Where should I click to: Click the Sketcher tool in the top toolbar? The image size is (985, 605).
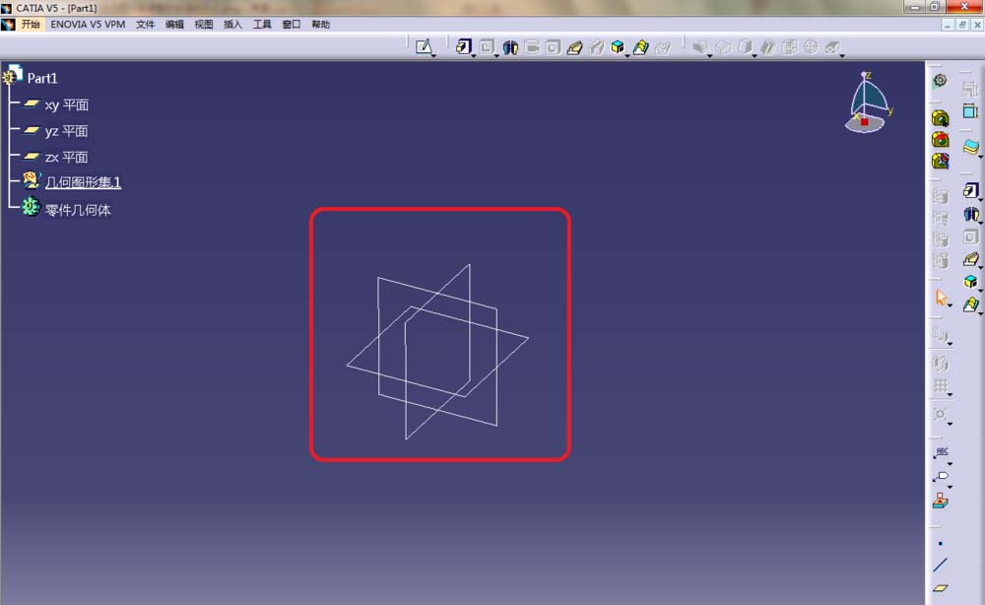[x=424, y=46]
